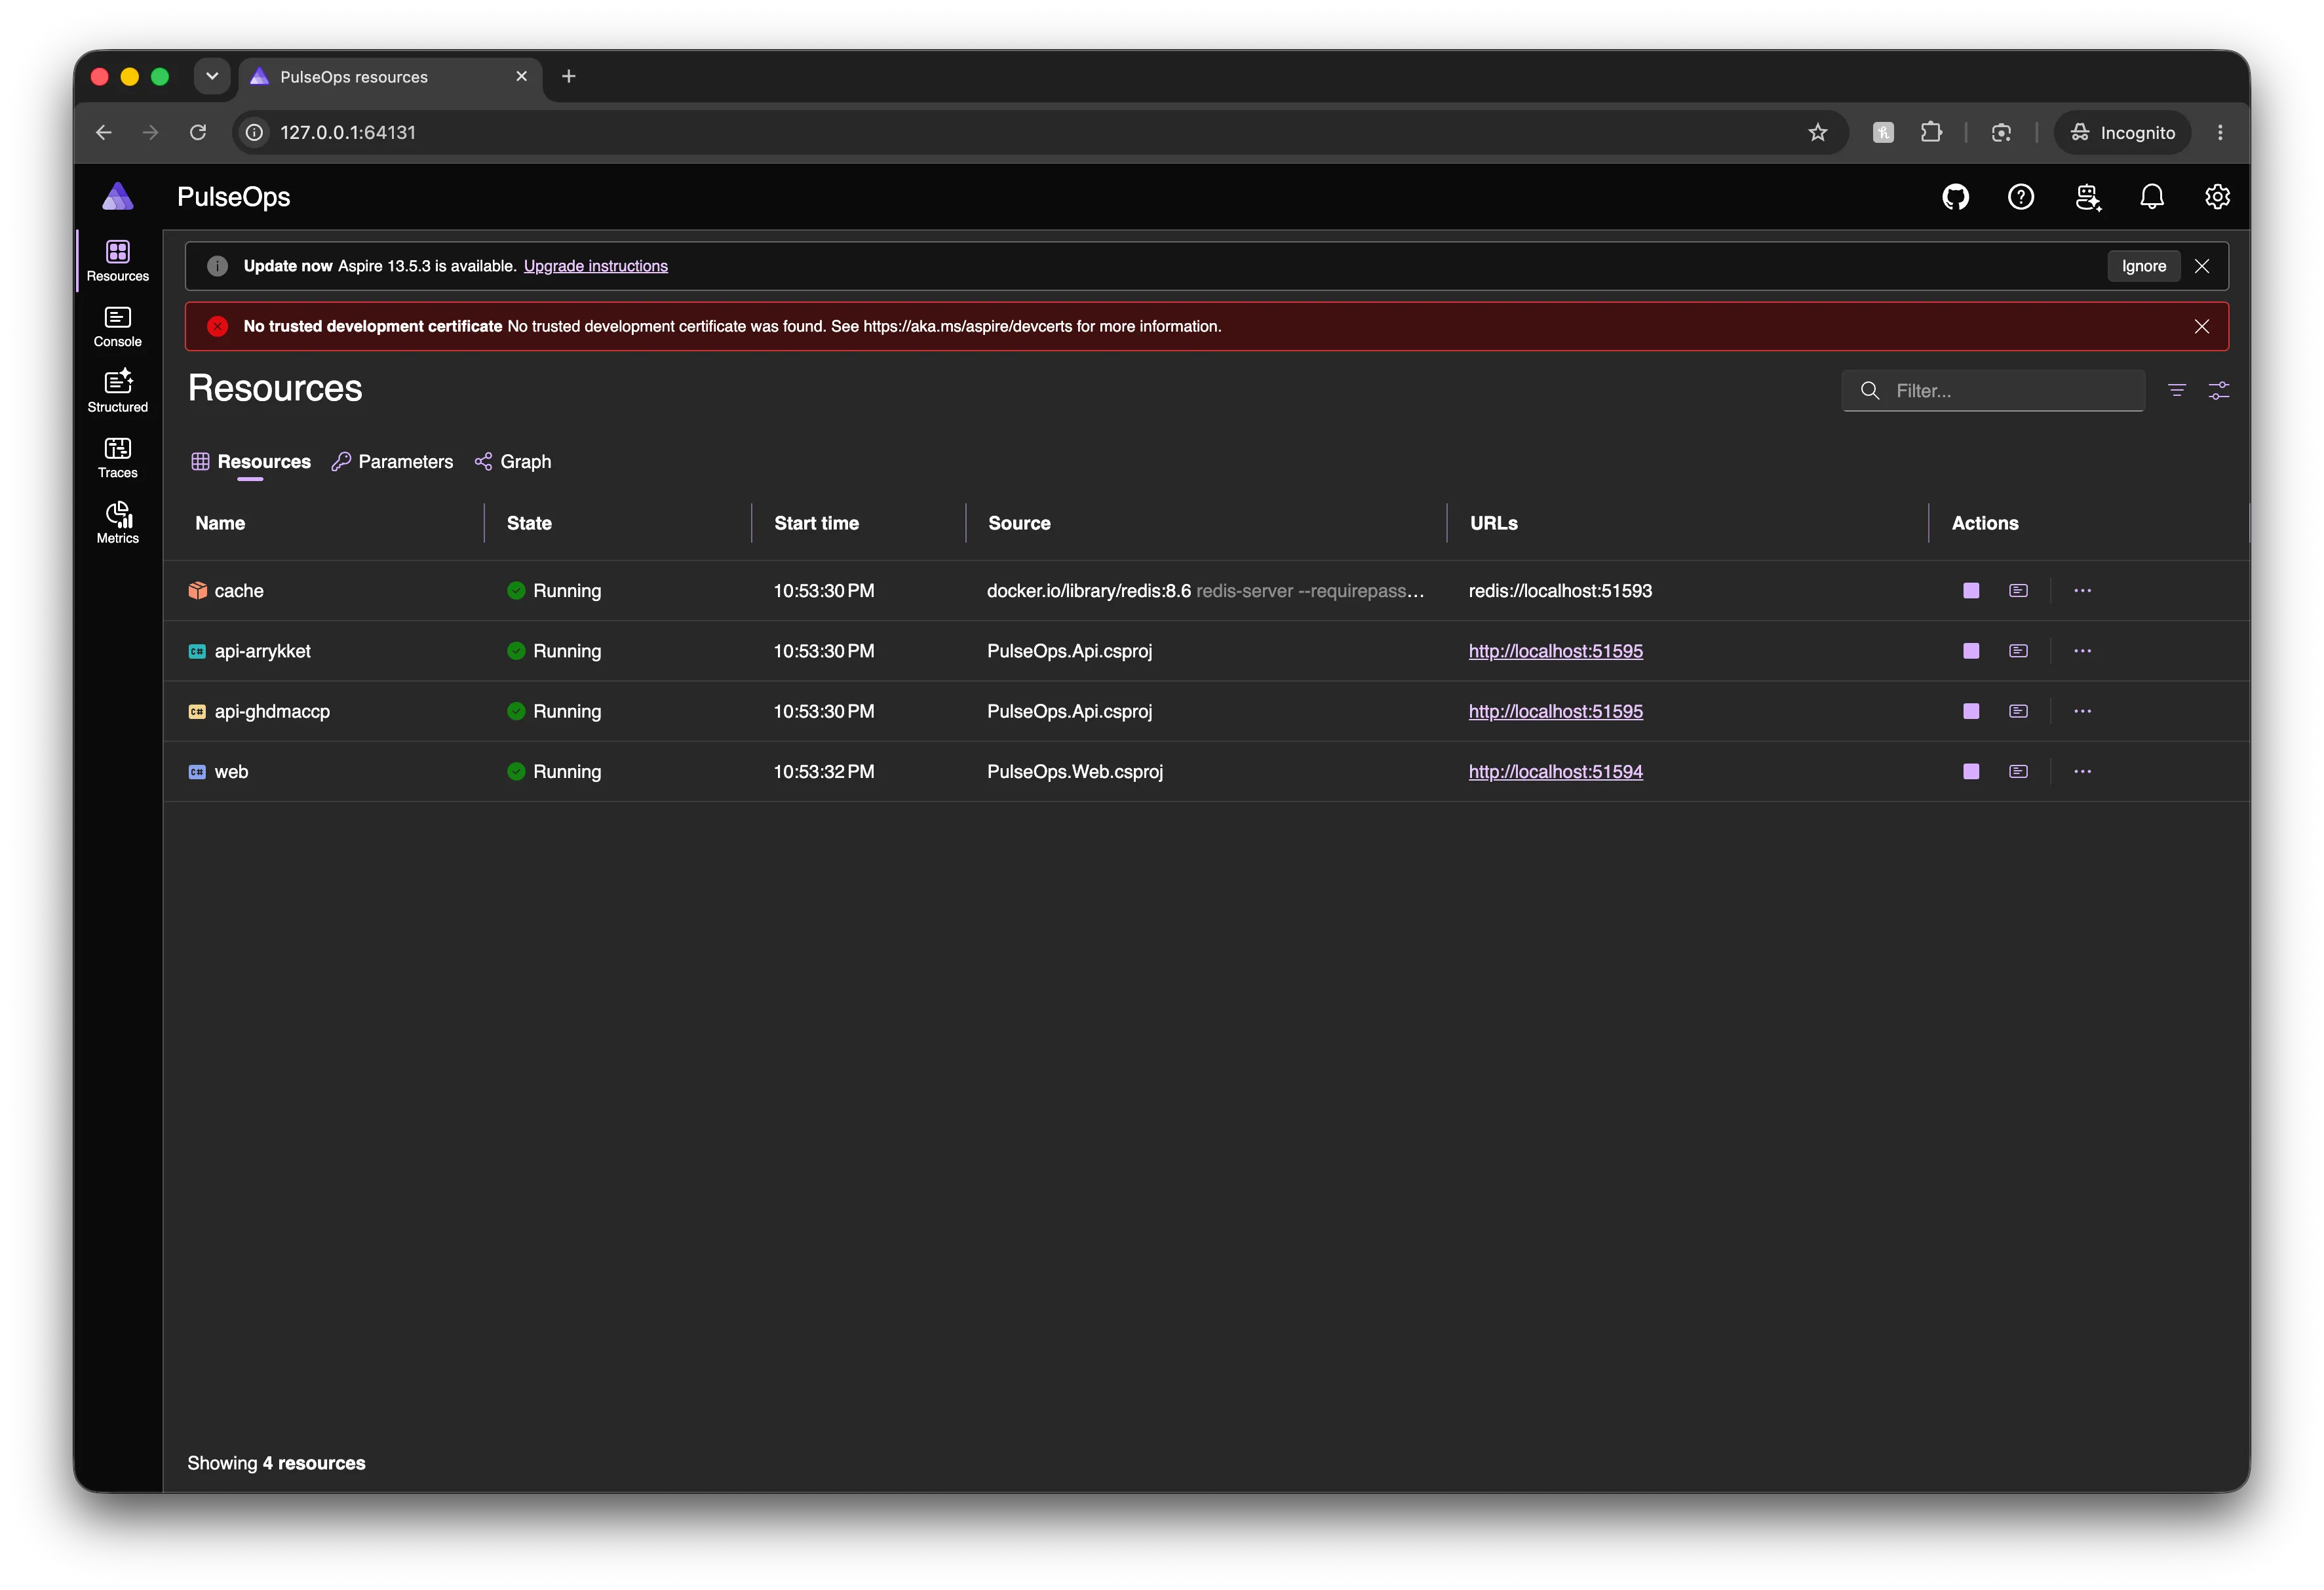Open api-ghdmaccp URL http://localhost:51595

tap(1555, 711)
